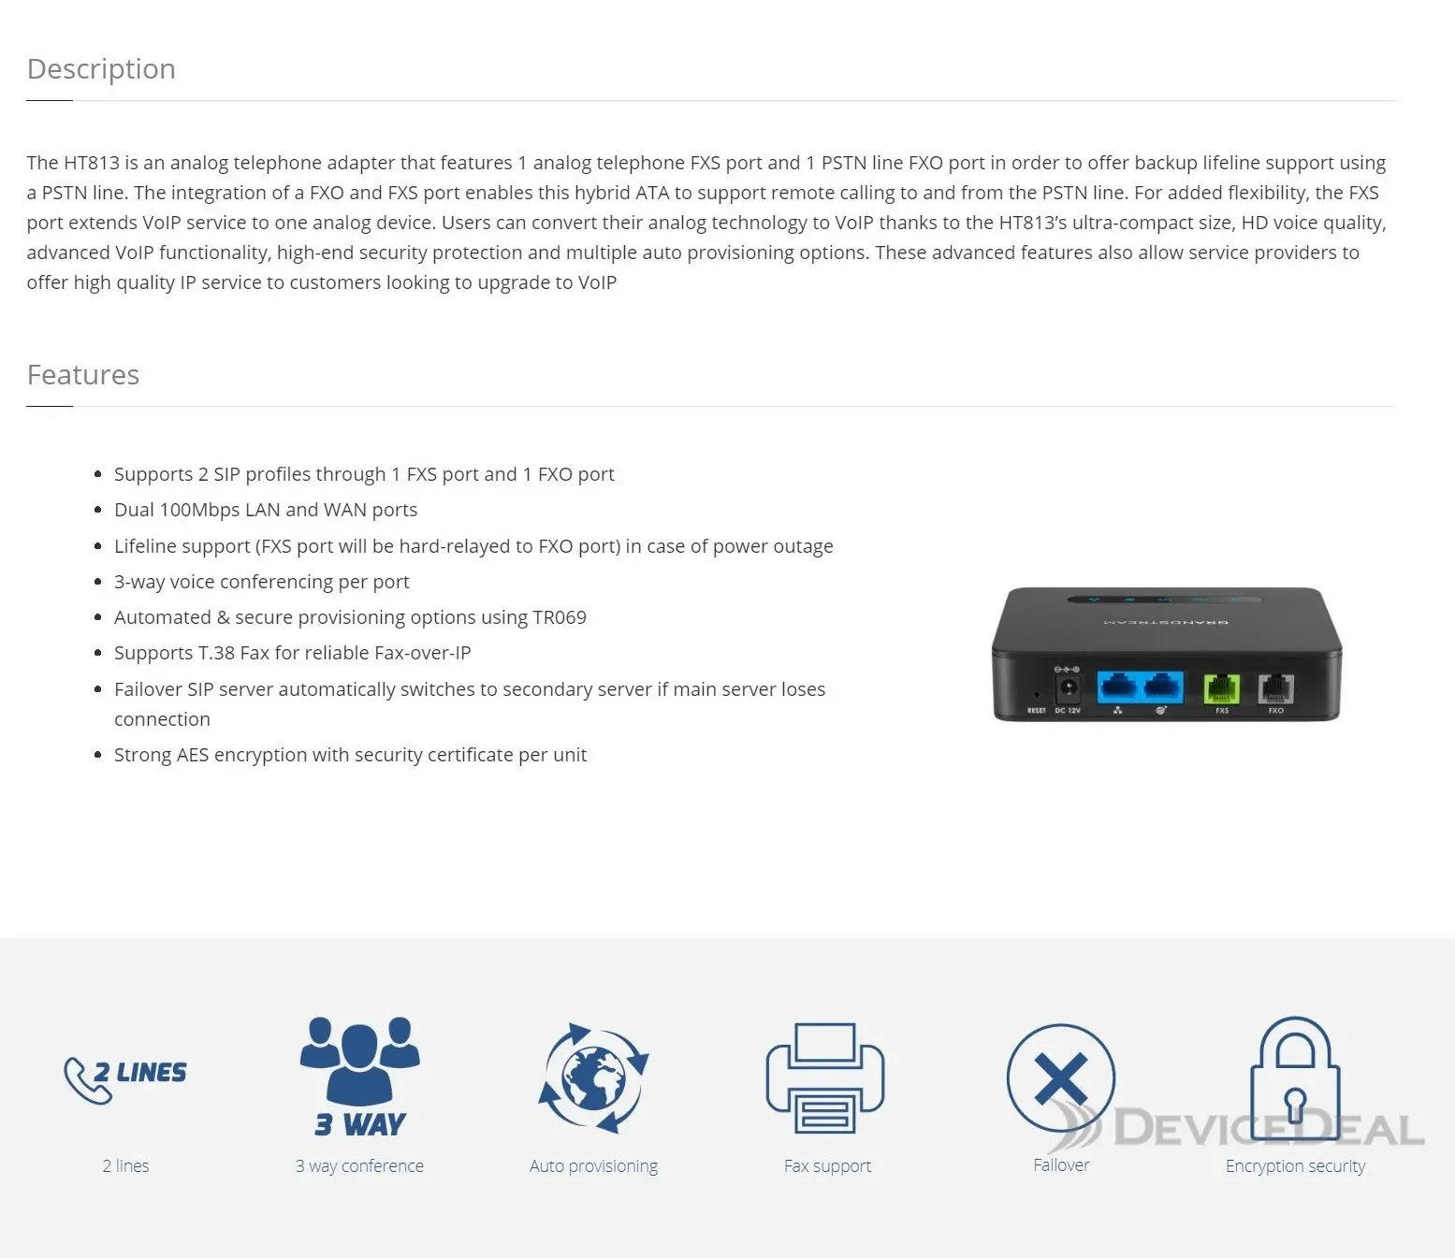Click the green FXS port on device image

point(1221,688)
